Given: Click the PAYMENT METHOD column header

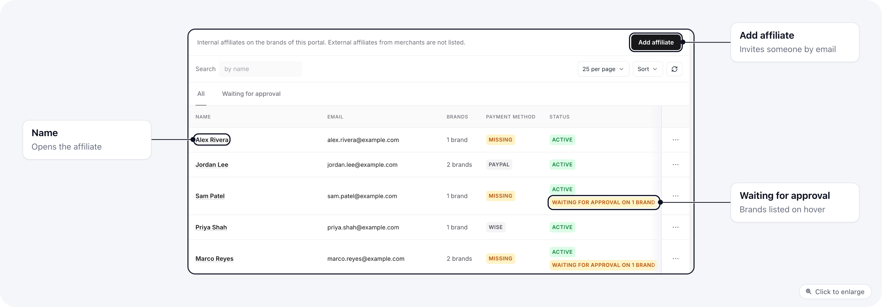Looking at the screenshot, I should pos(511,117).
